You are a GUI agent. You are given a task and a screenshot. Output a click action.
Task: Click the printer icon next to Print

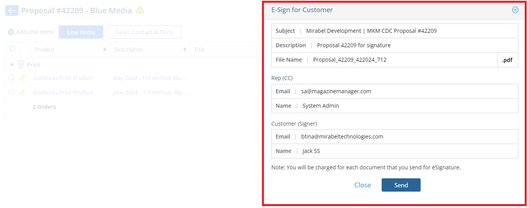coord(21,64)
